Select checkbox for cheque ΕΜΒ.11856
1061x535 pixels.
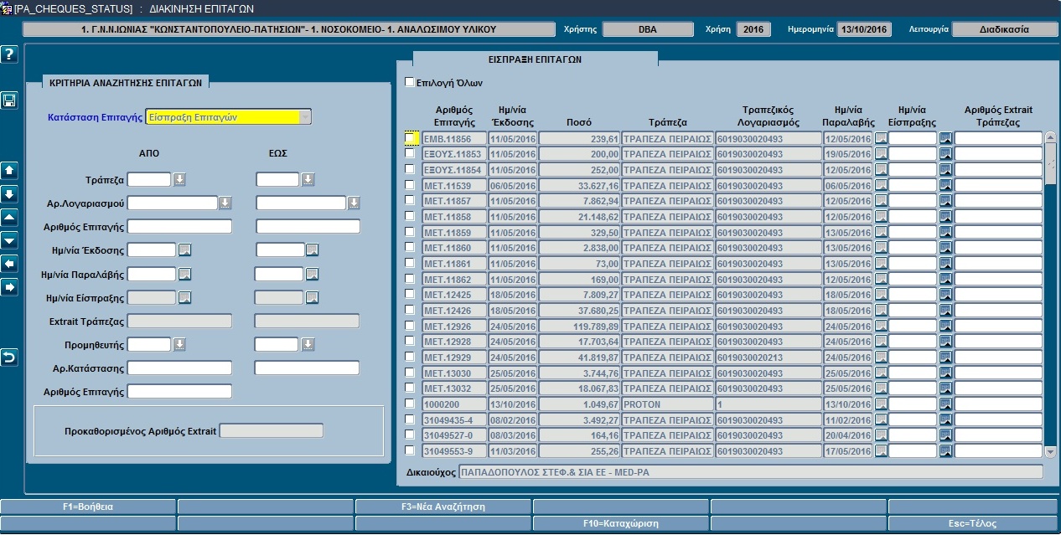pos(410,138)
